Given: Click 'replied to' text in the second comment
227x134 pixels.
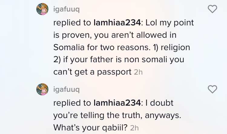Looking at the screenshot, I should click(72, 103).
